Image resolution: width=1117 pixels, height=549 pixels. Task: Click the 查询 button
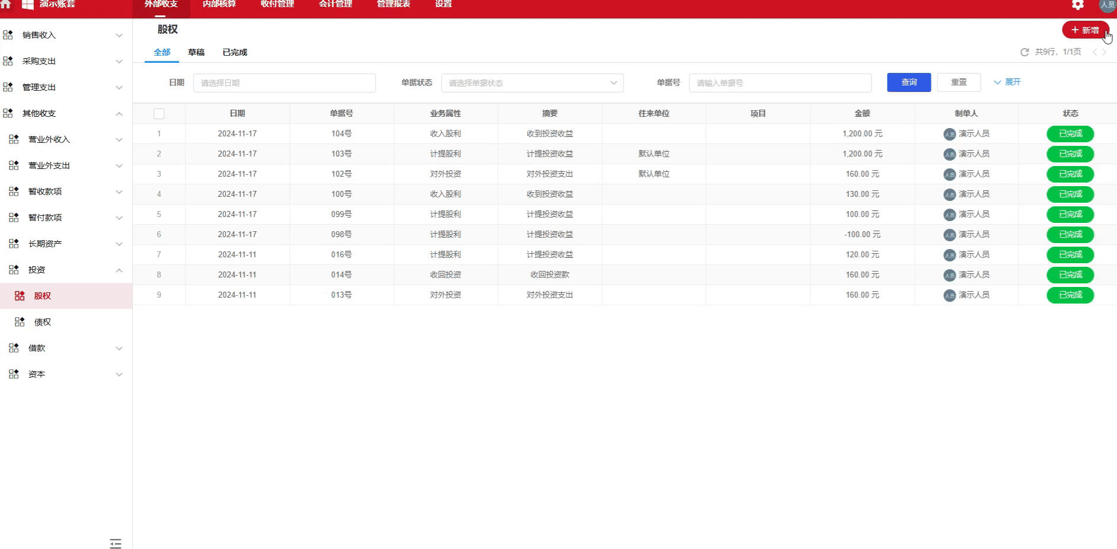point(908,82)
